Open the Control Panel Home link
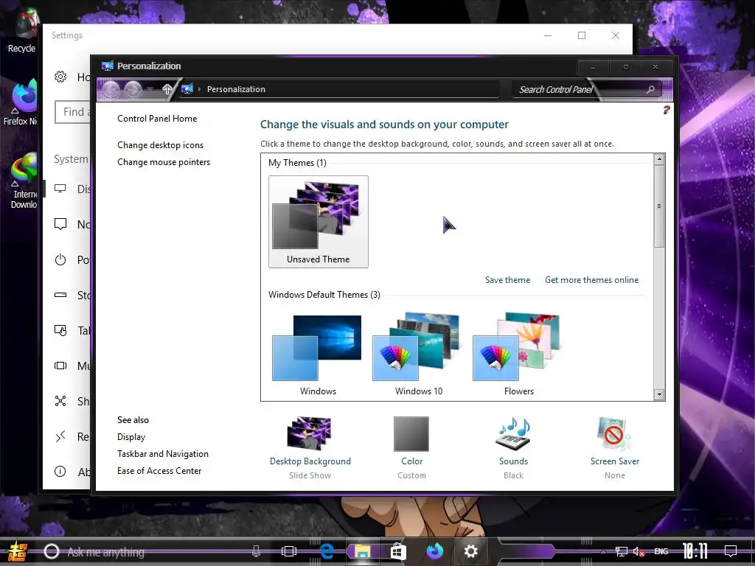This screenshot has height=566, width=755. pos(157,119)
